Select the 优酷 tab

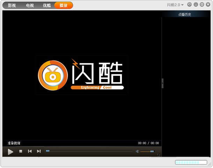[x=47, y=6]
